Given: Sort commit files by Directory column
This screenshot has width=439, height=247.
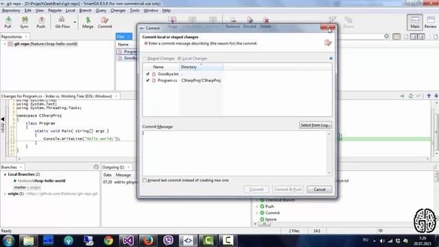Looking at the screenshot, I should tap(201, 67).
